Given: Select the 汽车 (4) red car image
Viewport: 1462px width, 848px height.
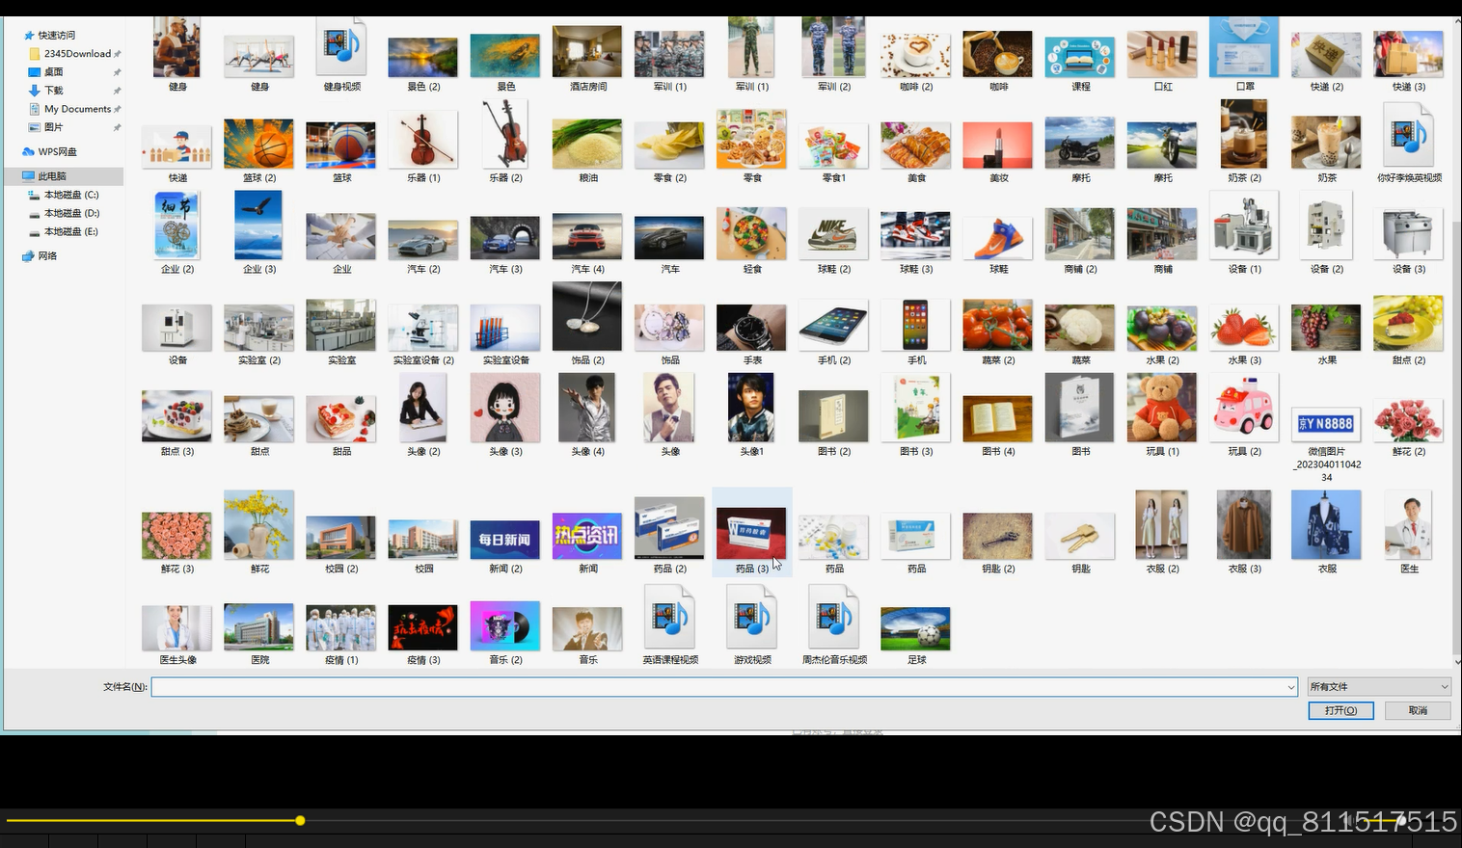Looking at the screenshot, I should tap(587, 238).
